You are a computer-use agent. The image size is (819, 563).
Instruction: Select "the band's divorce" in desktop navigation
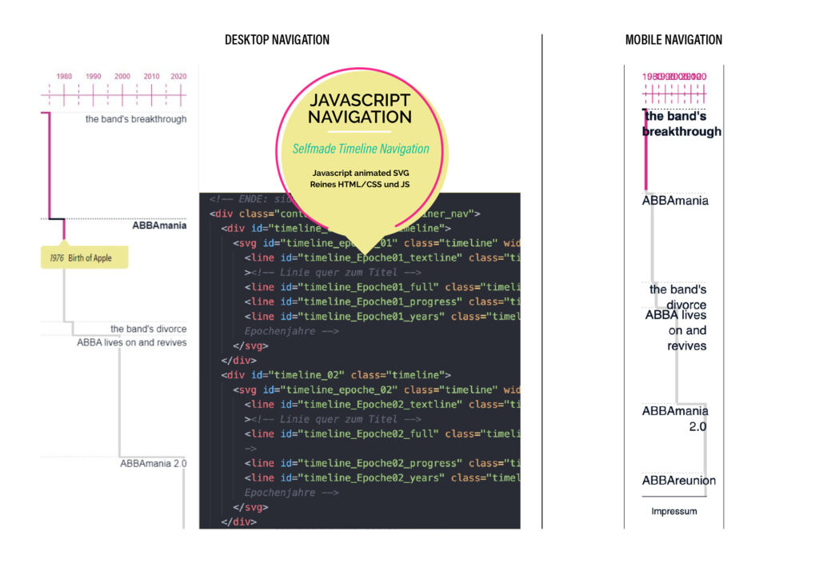(x=148, y=329)
